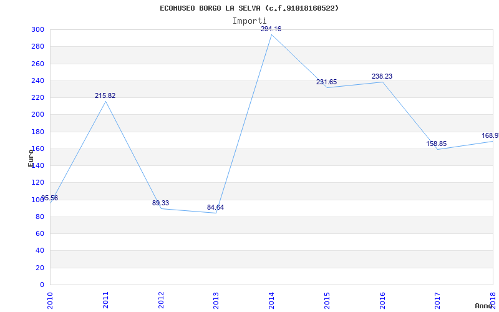The height and width of the screenshot is (312, 499).
Task: Click the 220 y-axis tick label
Action: [38, 98]
